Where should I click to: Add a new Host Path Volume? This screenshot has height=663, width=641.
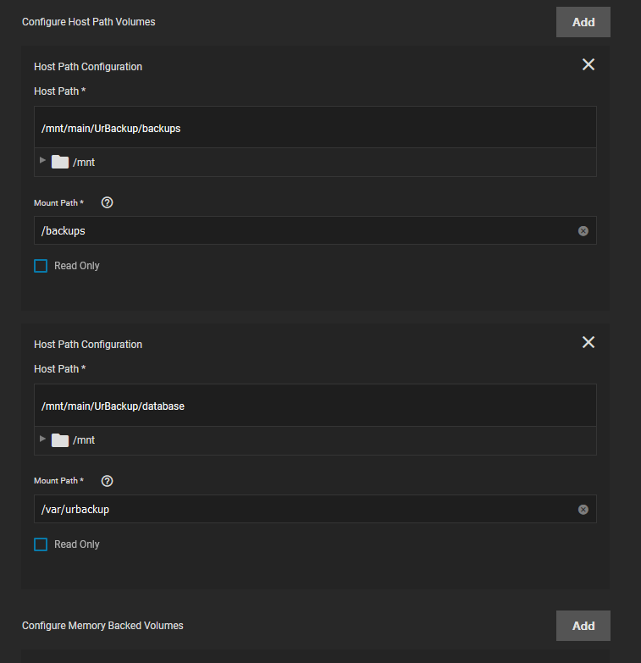583,22
